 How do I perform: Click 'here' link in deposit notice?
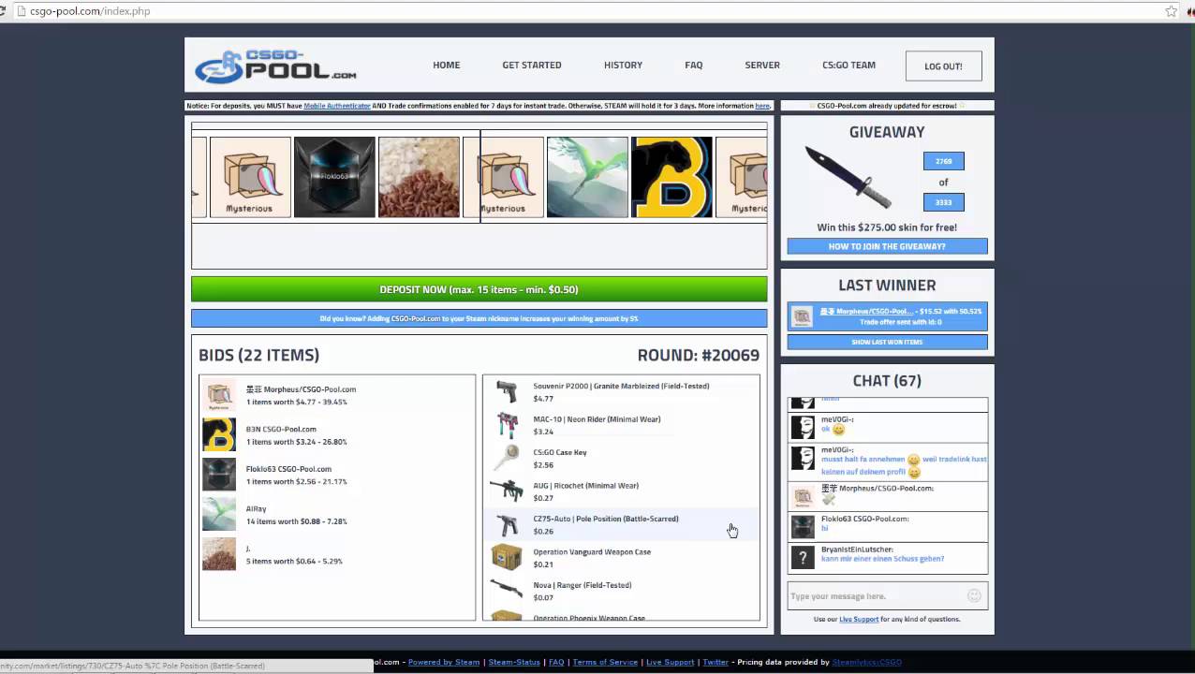(x=762, y=106)
